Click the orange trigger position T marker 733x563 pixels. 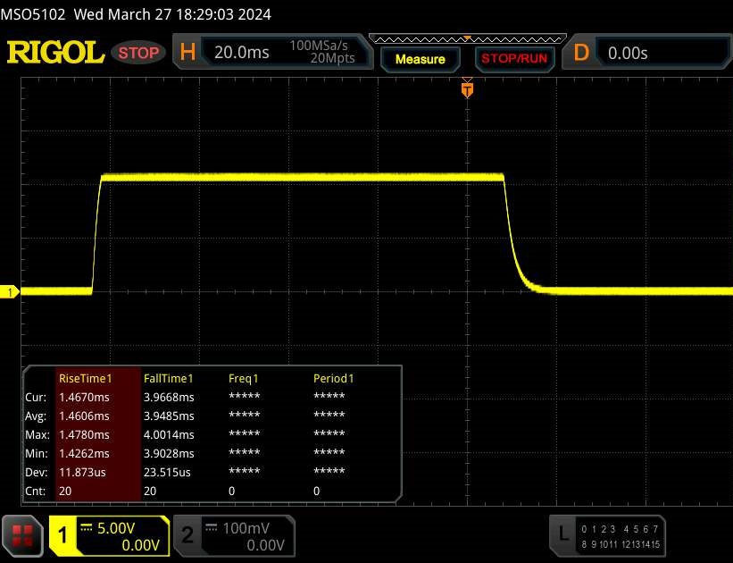467,89
